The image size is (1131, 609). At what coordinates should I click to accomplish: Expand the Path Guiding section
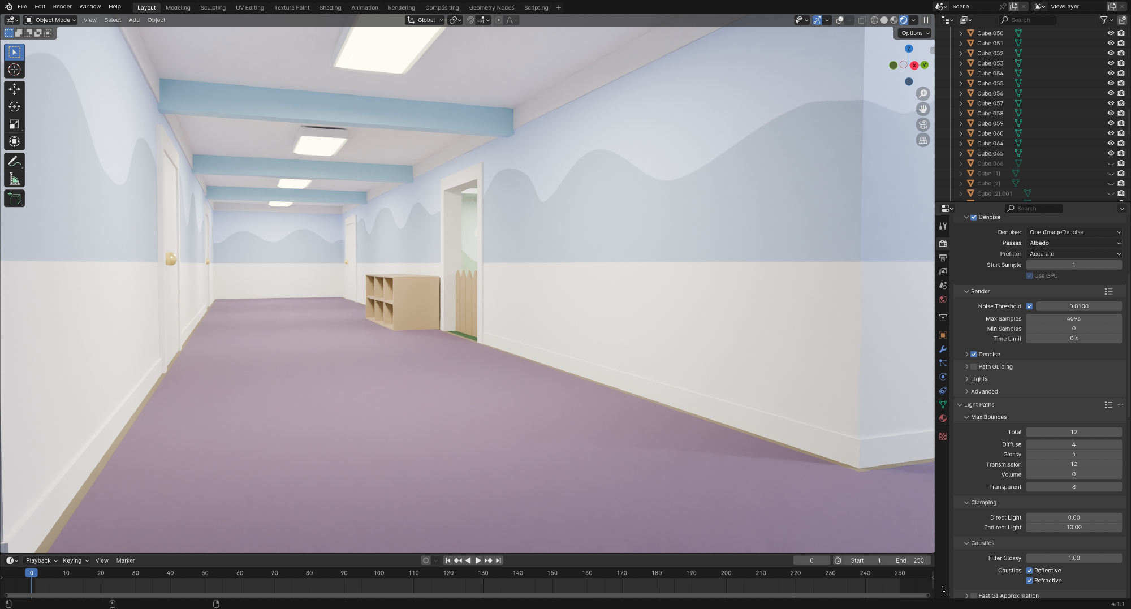coord(967,367)
